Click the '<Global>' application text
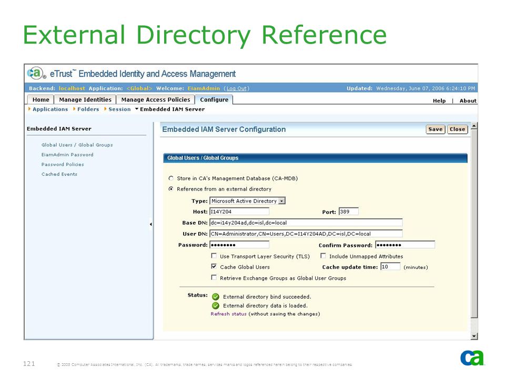The height and width of the screenshot is (378, 505). [x=139, y=88]
